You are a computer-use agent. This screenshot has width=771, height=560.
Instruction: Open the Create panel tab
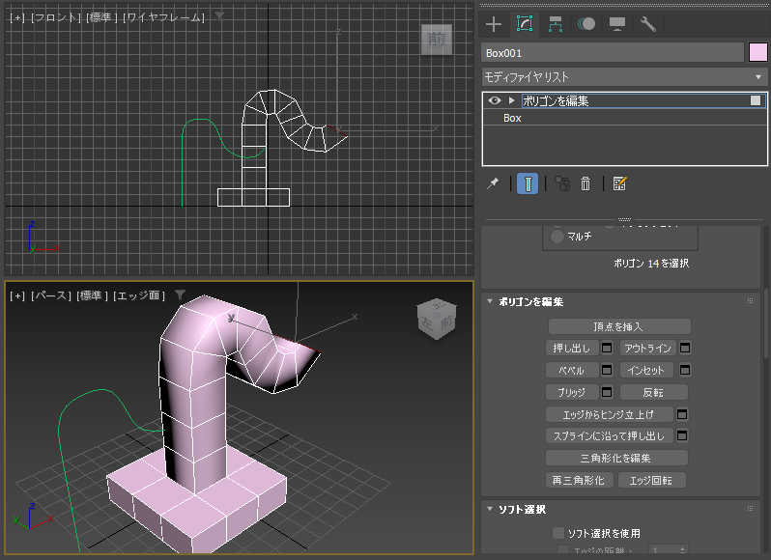coord(493,24)
